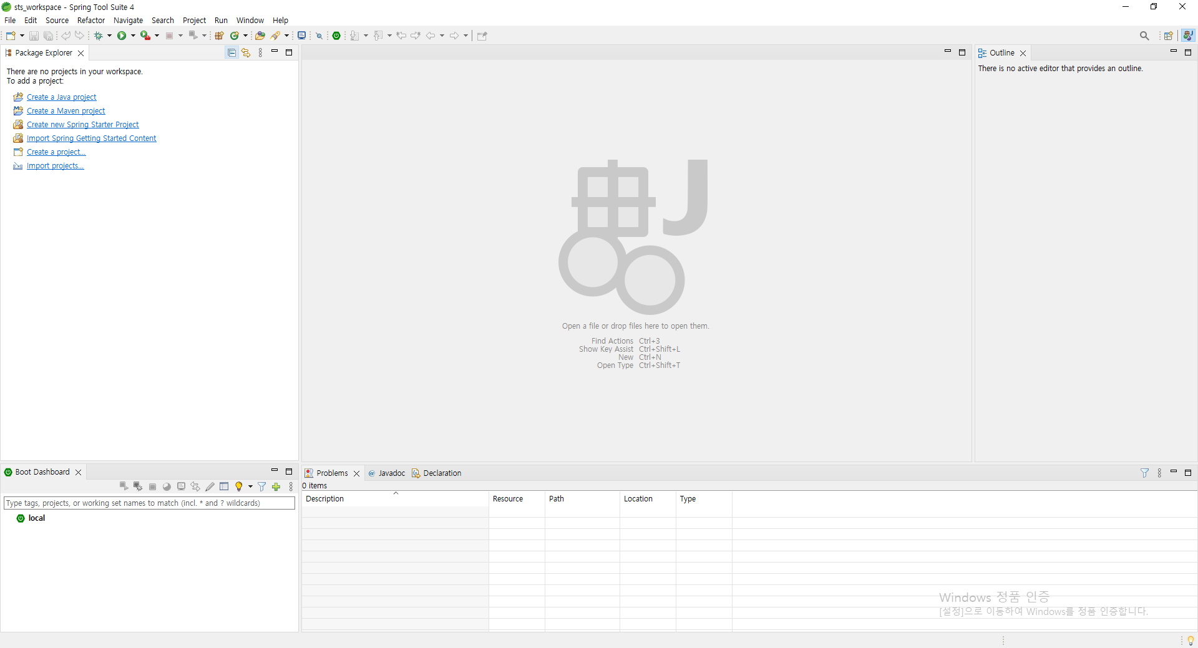Open the File menu
Image resolution: width=1198 pixels, height=648 pixels.
point(10,20)
